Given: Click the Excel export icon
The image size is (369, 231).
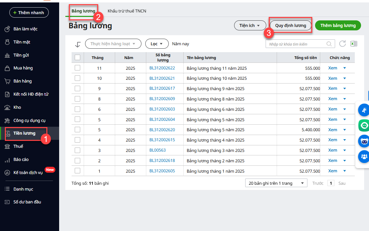Looking at the screenshot, I should point(353,44).
